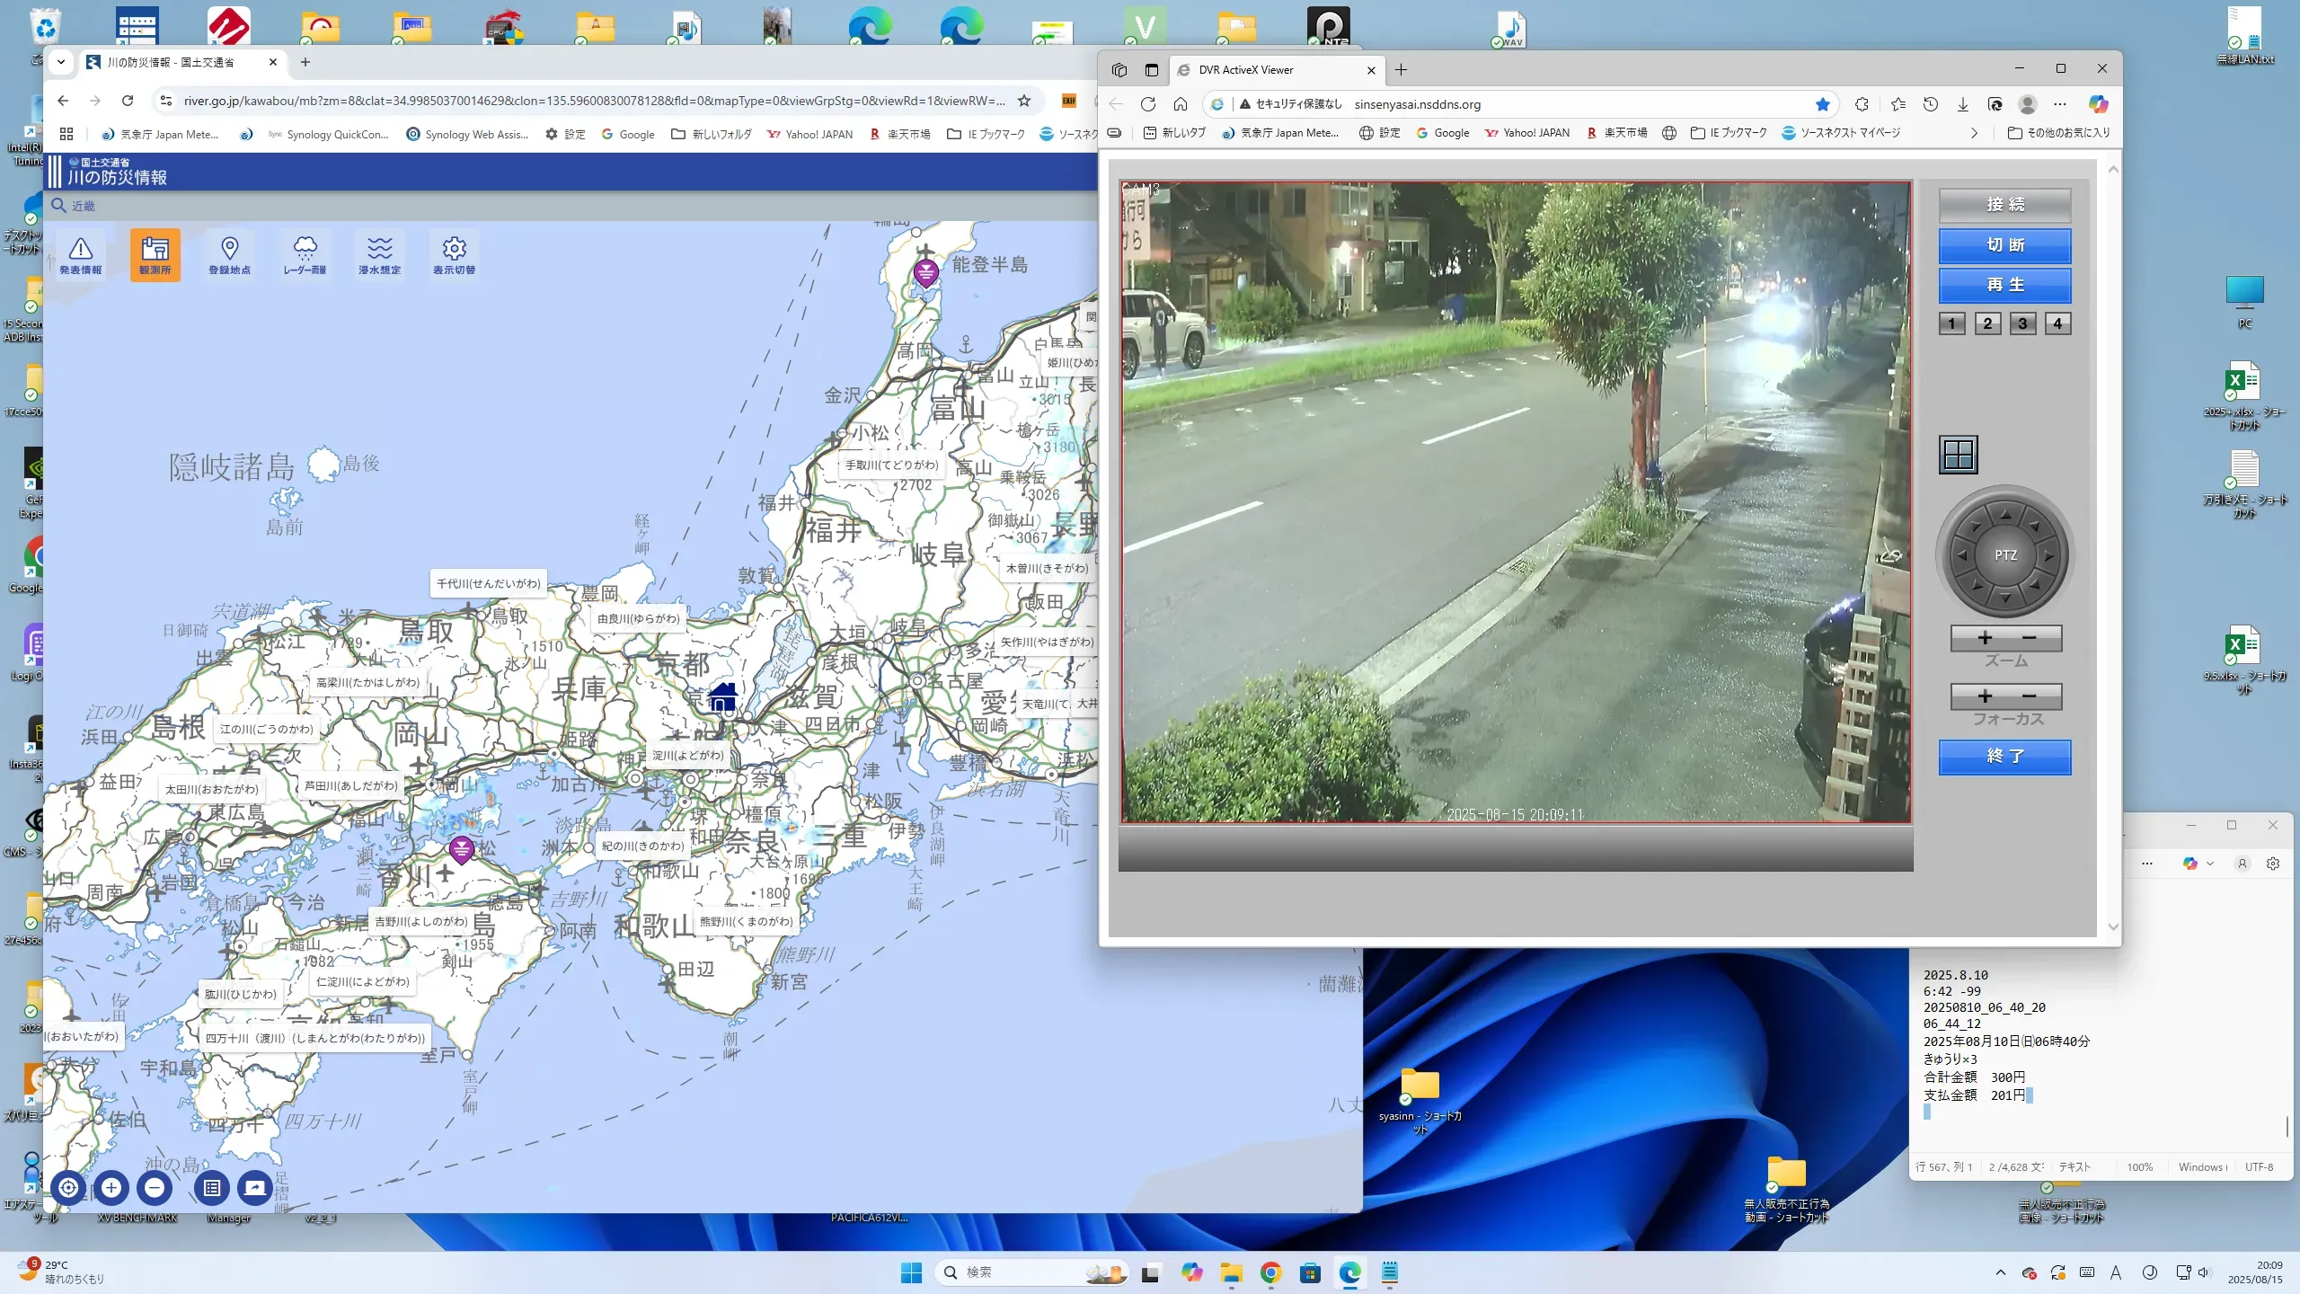This screenshot has width=2300, height=1294.
Task: Click the 再生 playback button
Action: pos(2004,285)
